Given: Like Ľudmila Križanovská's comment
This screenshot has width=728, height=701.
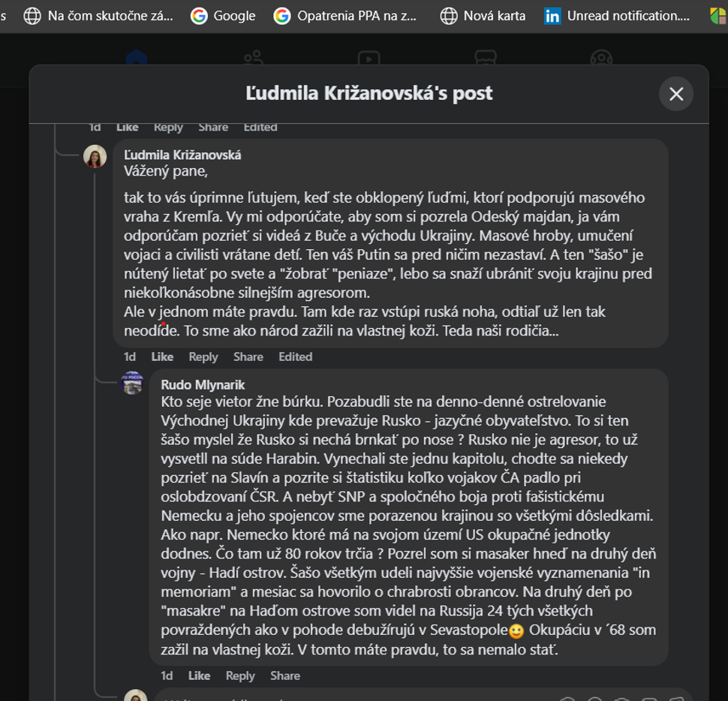Looking at the screenshot, I should click(x=162, y=357).
